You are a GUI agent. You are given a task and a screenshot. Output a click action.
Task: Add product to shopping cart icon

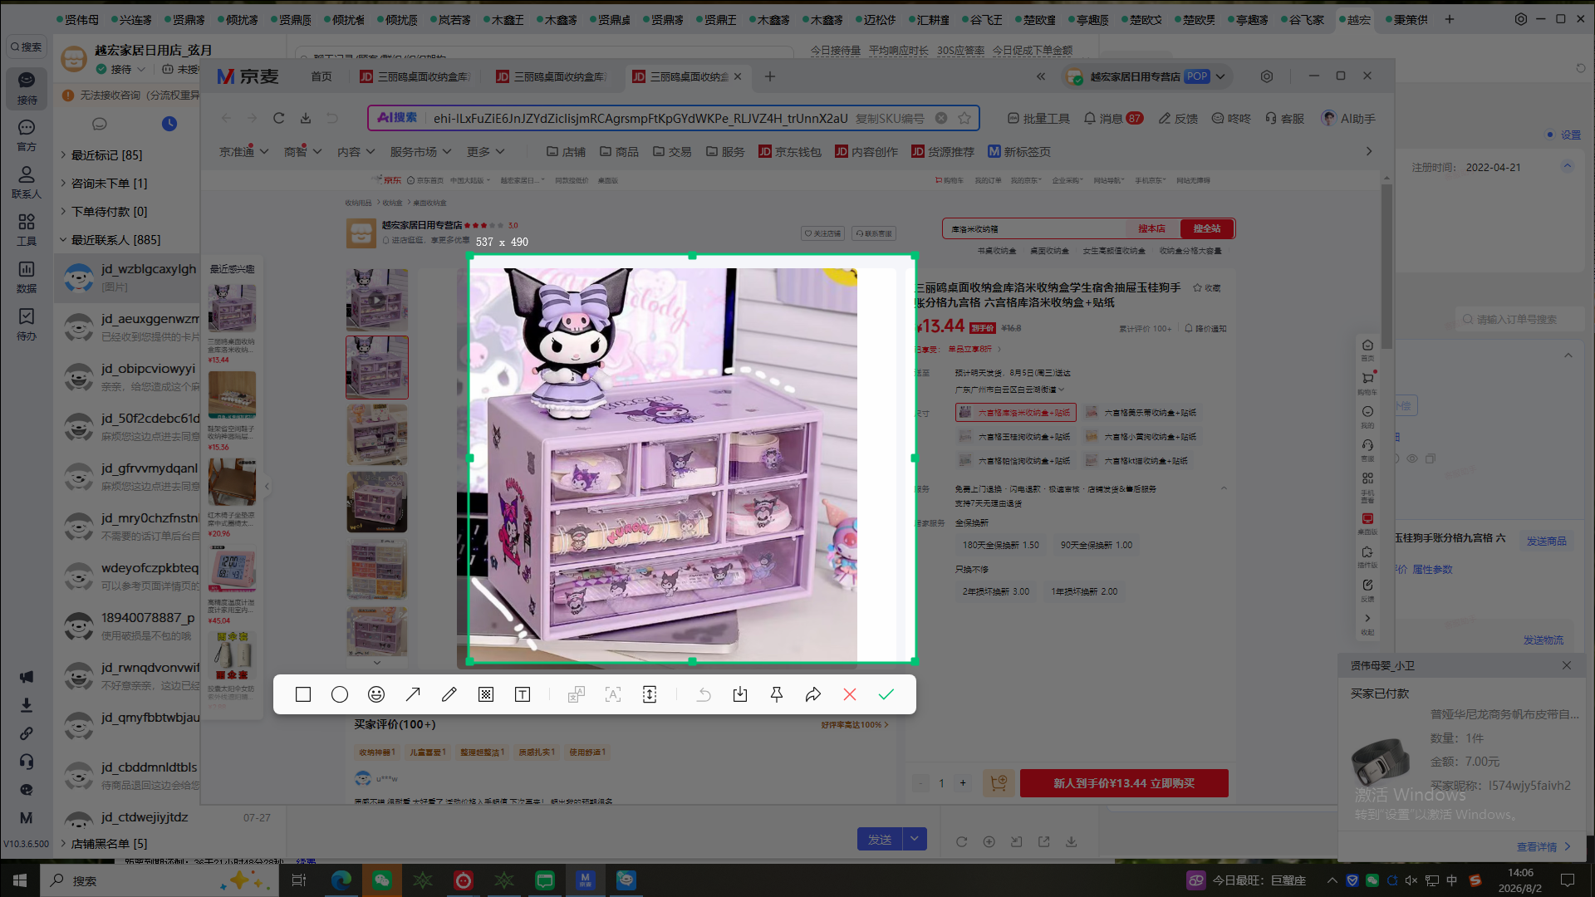[x=999, y=782]
